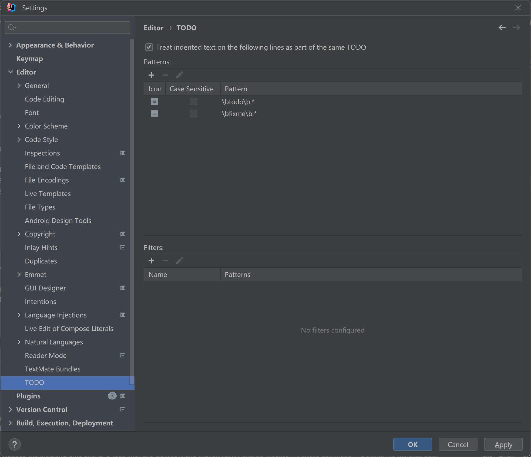The image size is (531, 457).
Task: Toggle the treat indented text checkbox
Action: pos(149,47)
